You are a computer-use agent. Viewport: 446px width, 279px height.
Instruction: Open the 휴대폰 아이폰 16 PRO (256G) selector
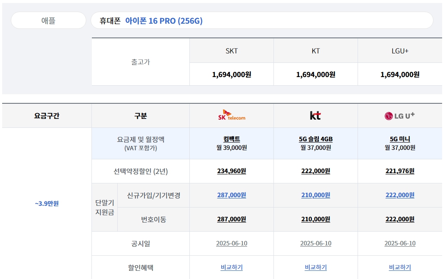click(262, 20)
